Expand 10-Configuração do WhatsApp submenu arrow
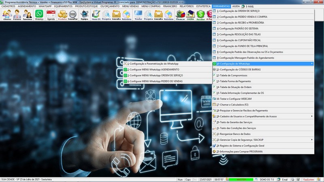This screenshot has width=324, height=182. click(312, 63)
